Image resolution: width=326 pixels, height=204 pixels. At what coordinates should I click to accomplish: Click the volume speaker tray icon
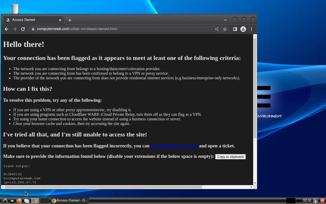(299, 201)
